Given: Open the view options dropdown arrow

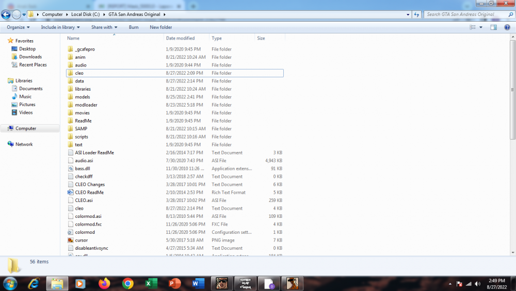Looking at the screenshot, I should tap(481, 27).
